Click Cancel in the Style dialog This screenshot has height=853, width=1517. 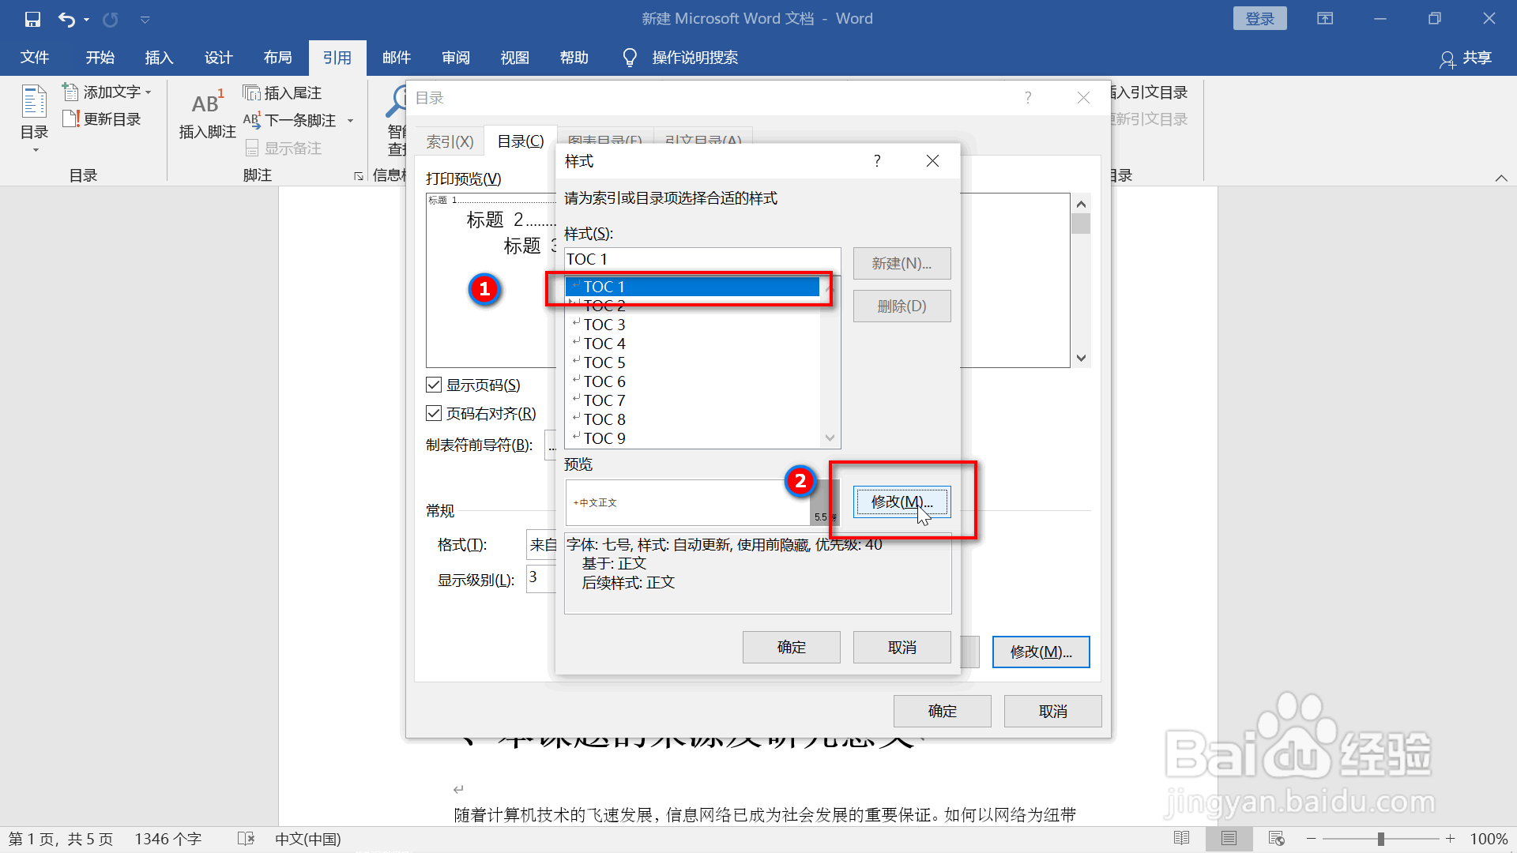902,648
